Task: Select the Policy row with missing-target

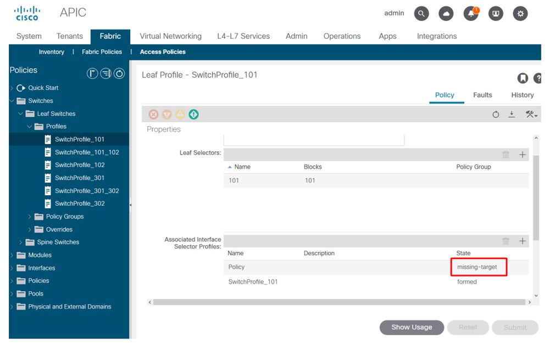Action: coord(376,267)
